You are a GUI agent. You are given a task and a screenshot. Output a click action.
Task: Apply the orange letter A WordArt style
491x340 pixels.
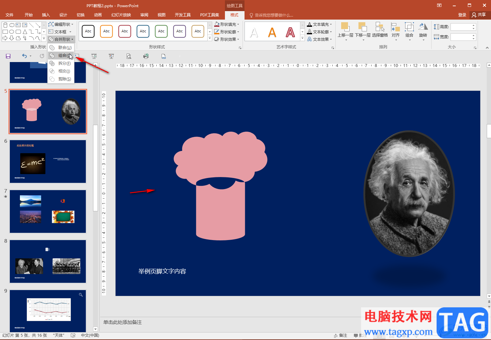click(x=272, y=32)
